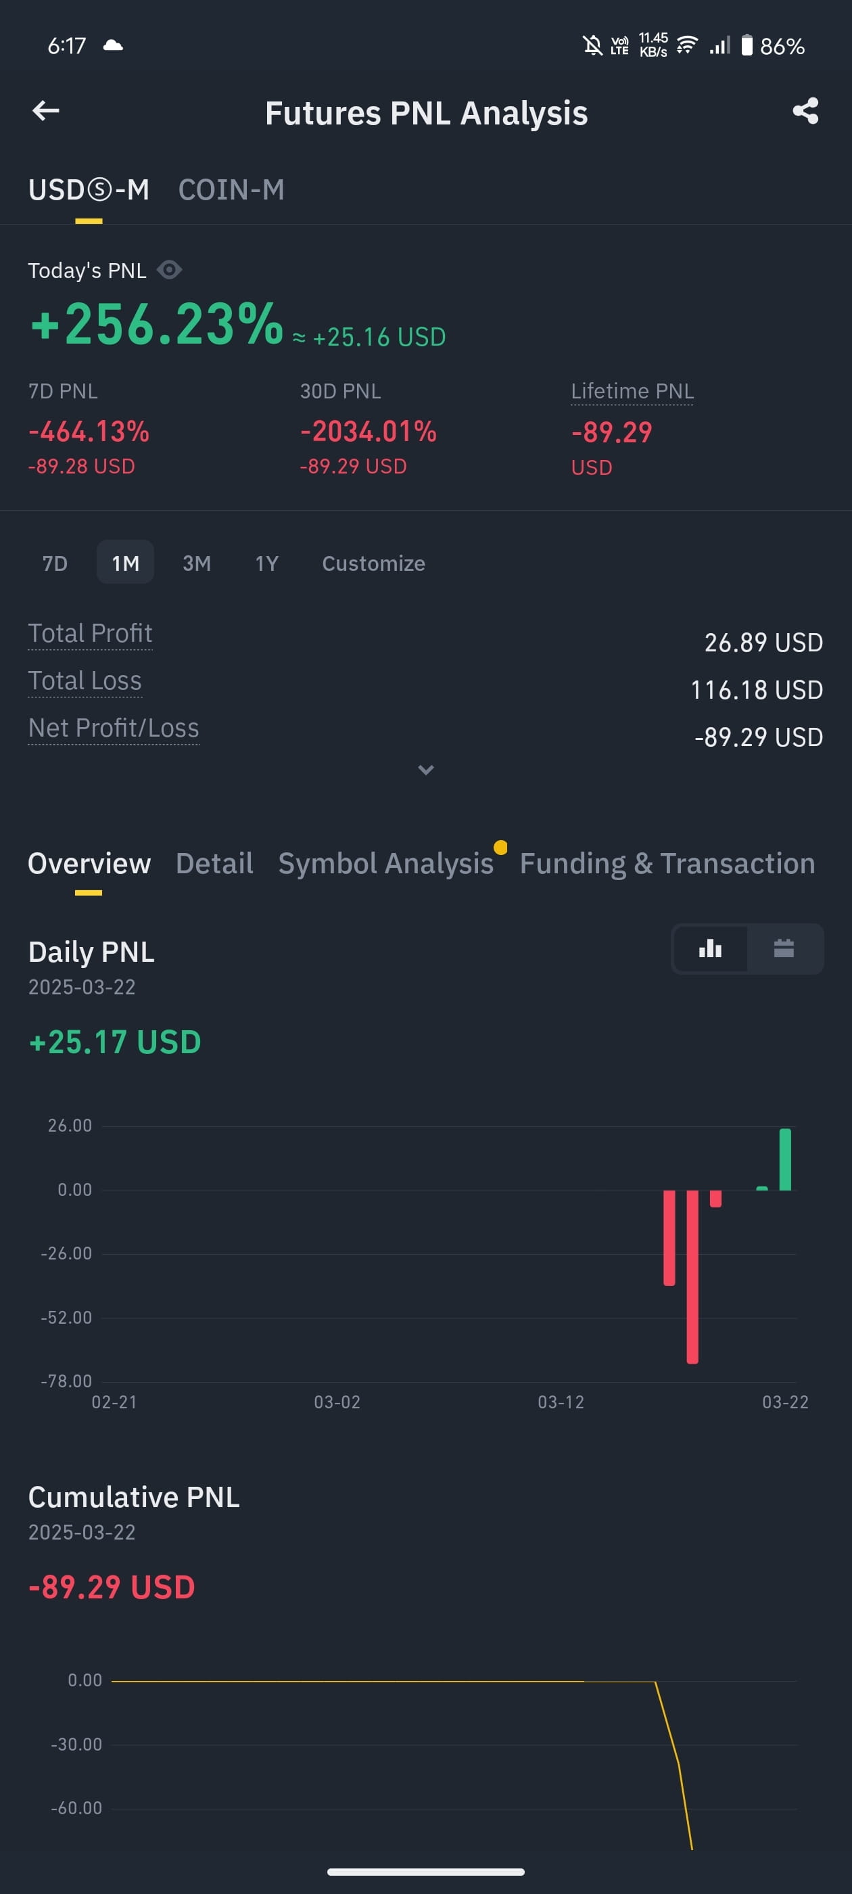The width and height of the screenshot is (852, 1894).
Task: Open the Detail tab
Action: coord(214,863)
